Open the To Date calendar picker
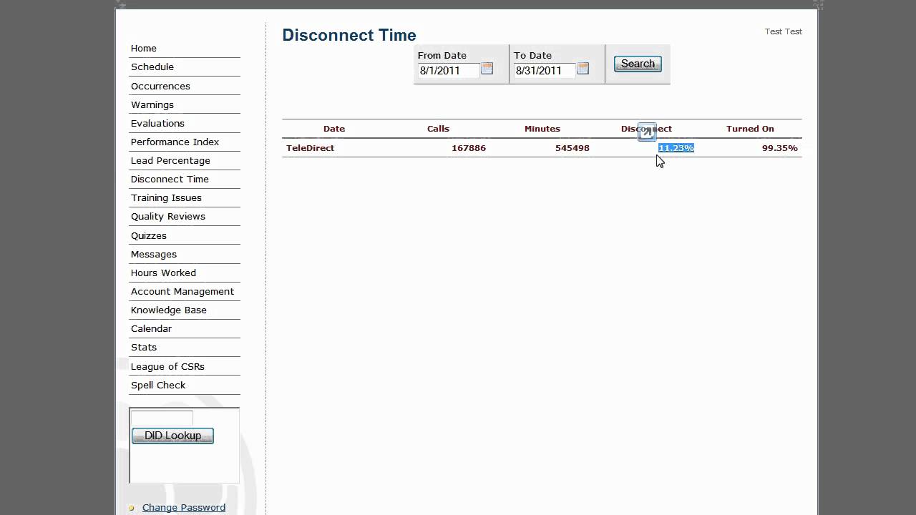 point(583,69)
